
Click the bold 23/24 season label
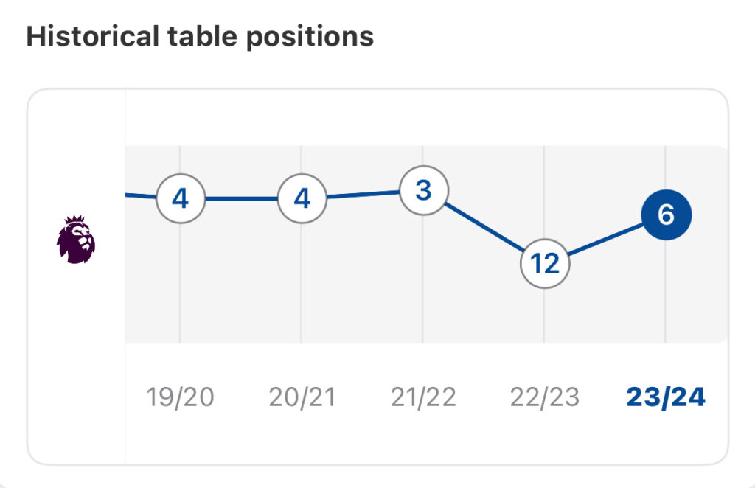tap(666, 397)
